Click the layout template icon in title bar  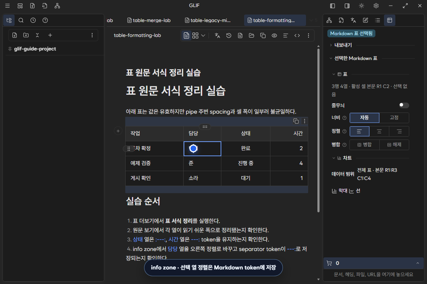(20, 6)
